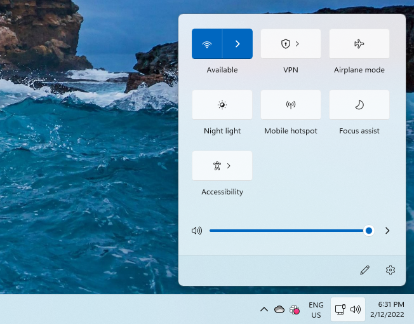Expand the Accessibility options tile
This screenshot has width=414, height=324.
tap(222, 166)
